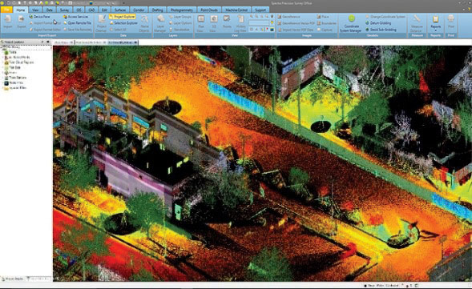
Task: Open the 3D View
Action: (214, 23)
